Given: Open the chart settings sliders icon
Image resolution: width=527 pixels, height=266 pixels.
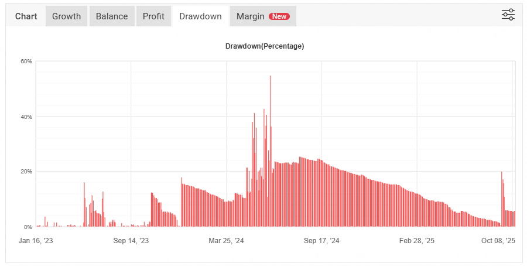Looking at the screenshot, I should 508,15.
